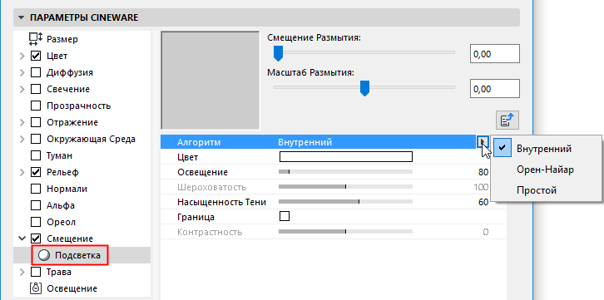604x300 pixels.
Task: Disable the Смещение checkbox
Action: click(x=36, y=239)
